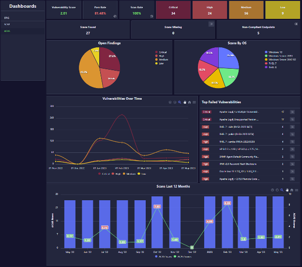Zoom out on Vulnerabilities Over Time chart

(x=175, y=102)
